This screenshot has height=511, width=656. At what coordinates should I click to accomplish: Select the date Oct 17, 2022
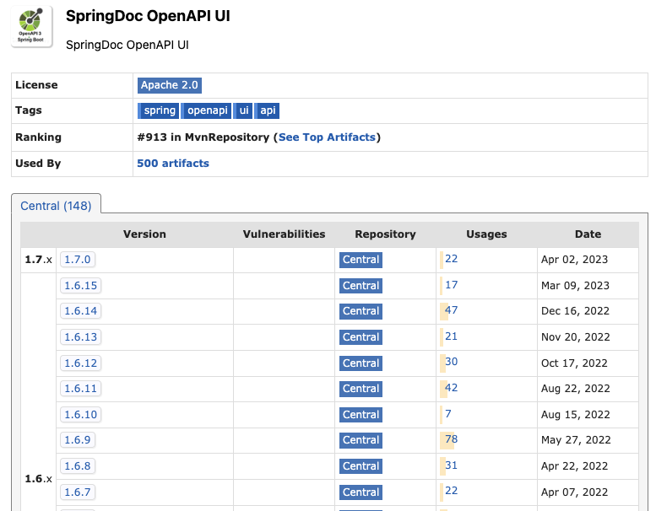click(x=574, y=363)
